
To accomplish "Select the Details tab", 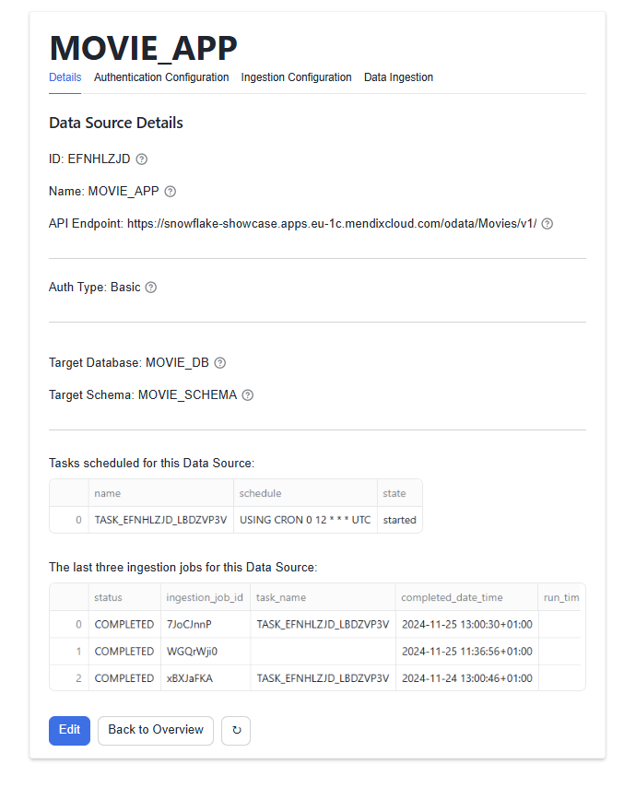I will coord(65,77).
